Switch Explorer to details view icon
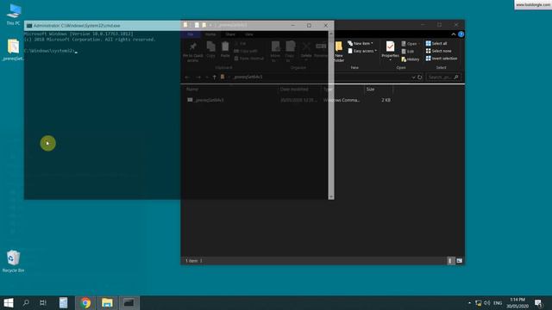The height and width of the screenshot is (310, 552). pyautogui.click(x=450, y=261)
